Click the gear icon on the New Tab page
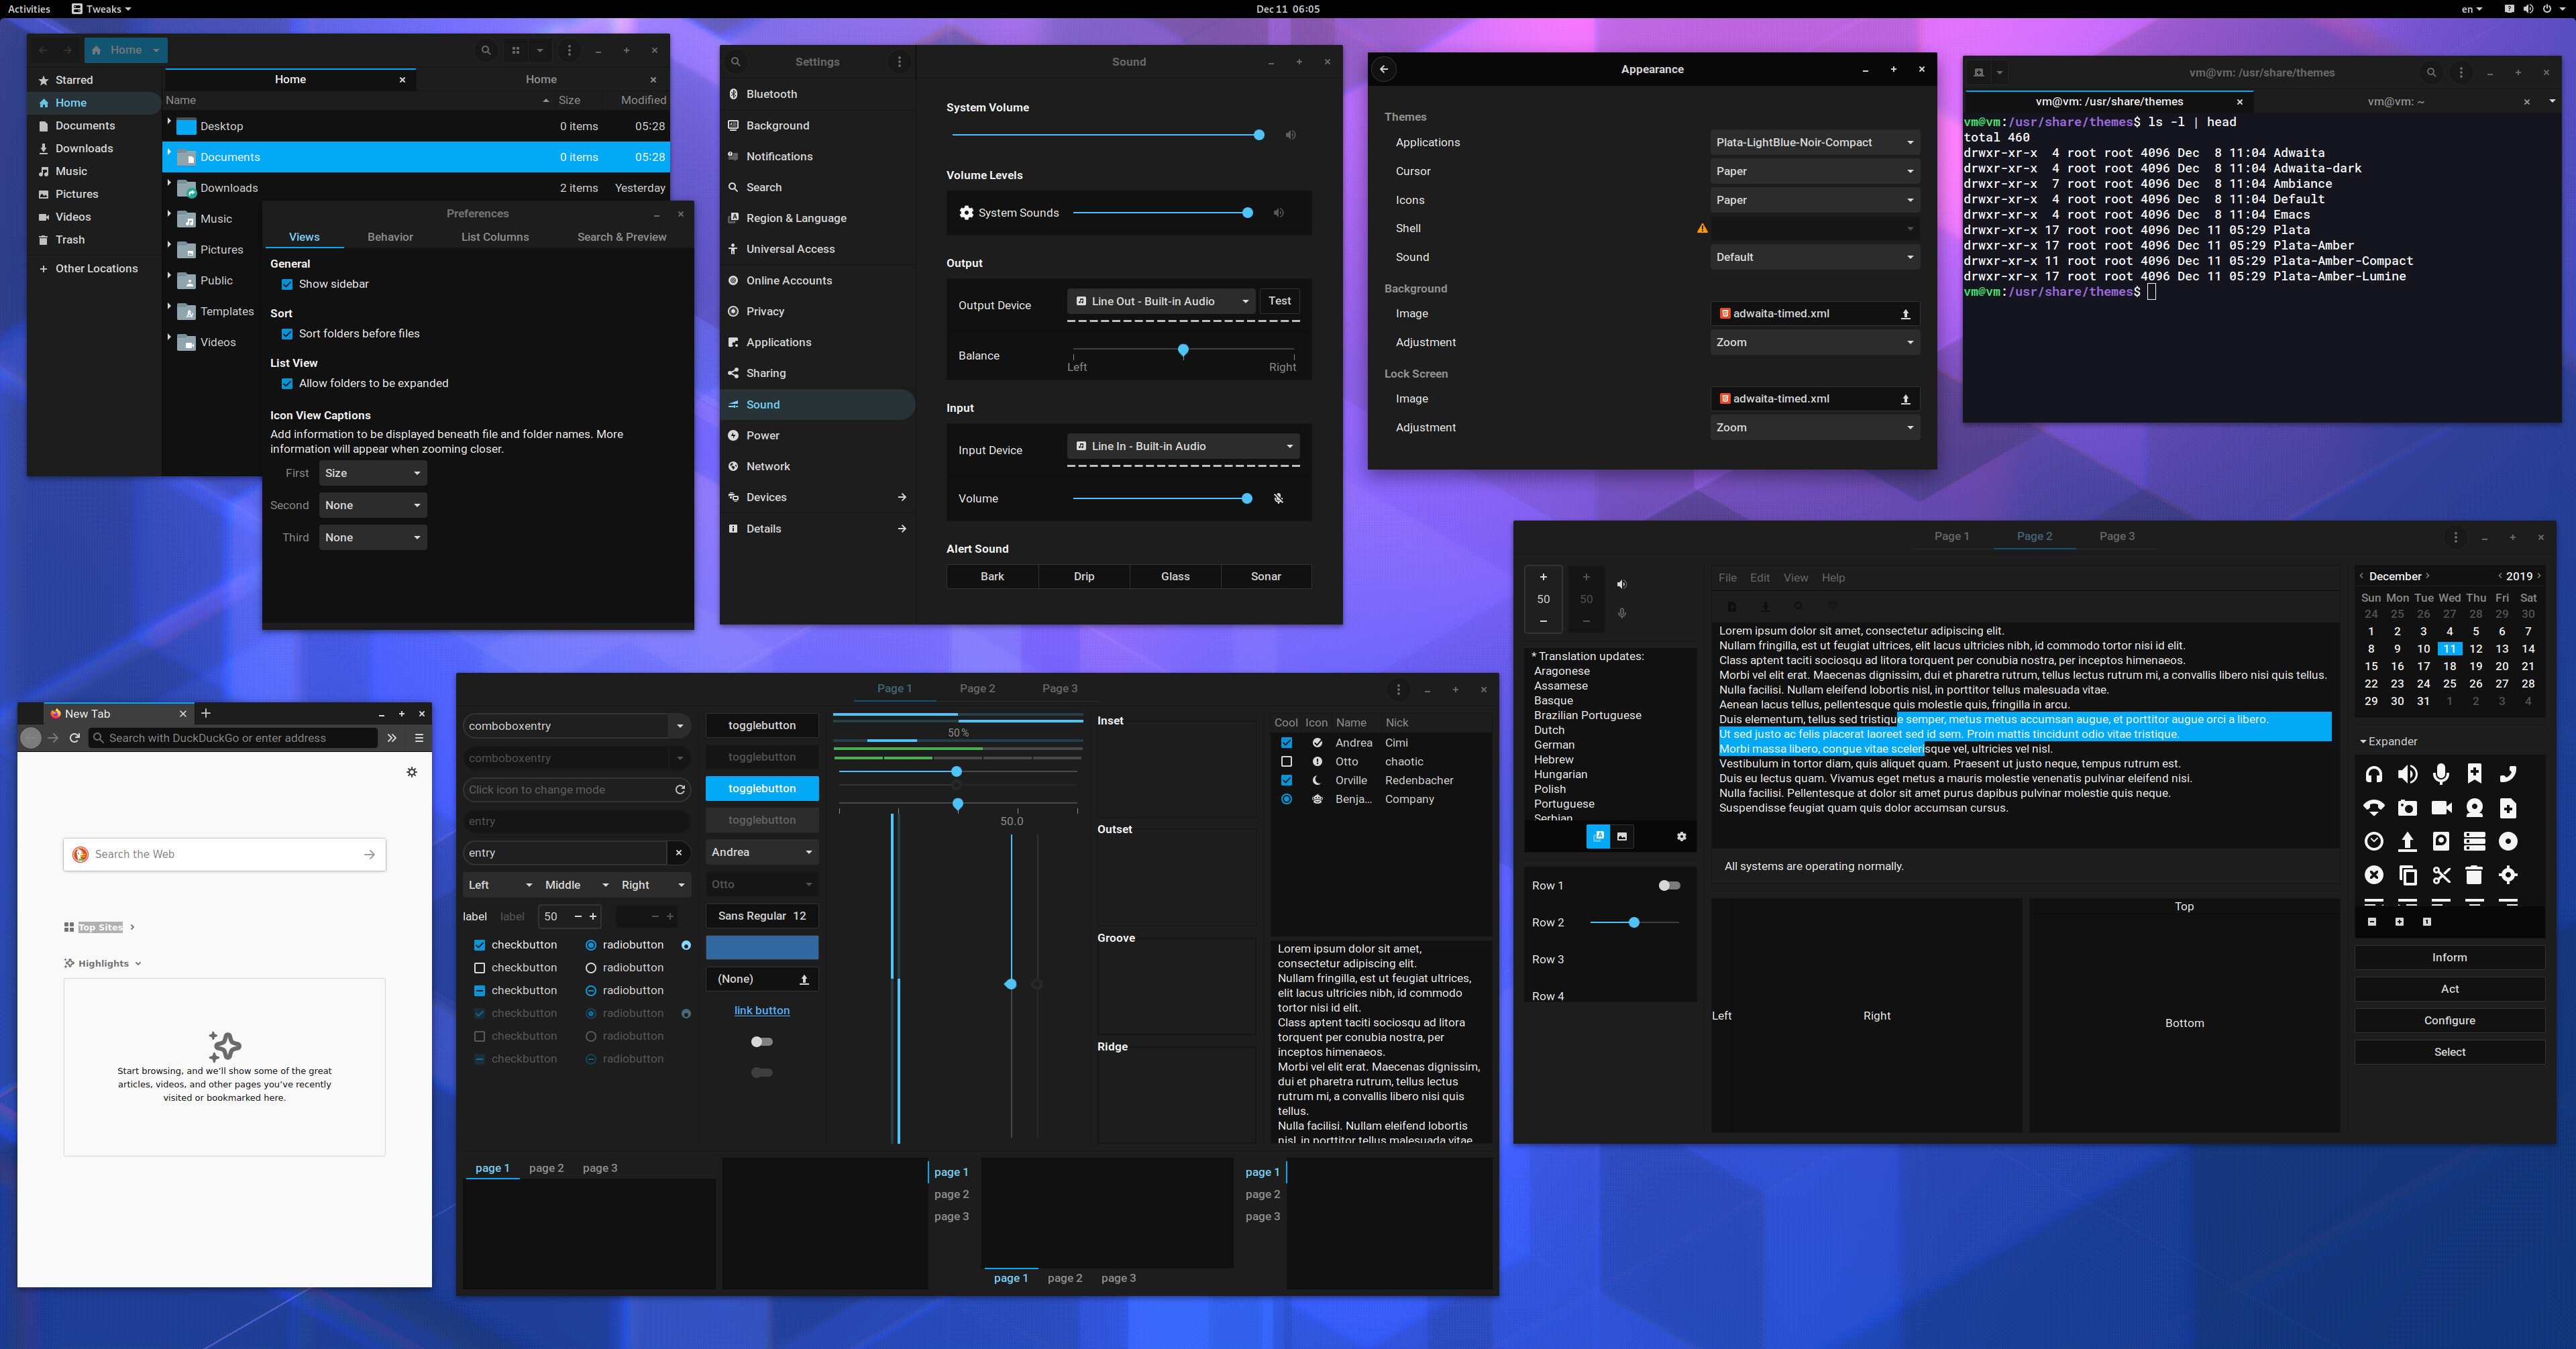 [412, 772]
